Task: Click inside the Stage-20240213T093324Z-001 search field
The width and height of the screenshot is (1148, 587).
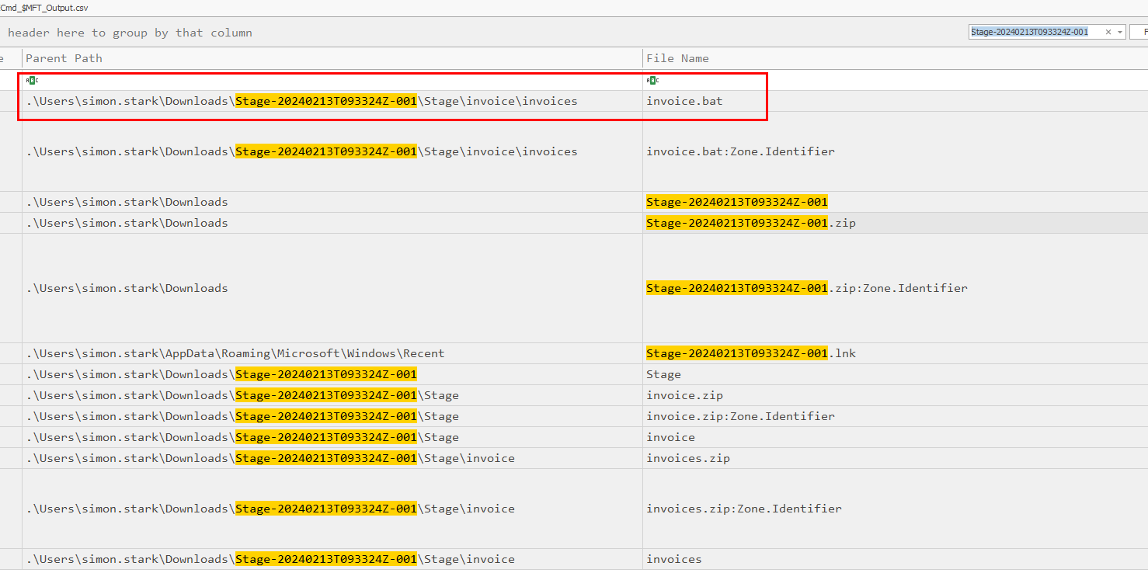Action: click(x=1033, y=32)
